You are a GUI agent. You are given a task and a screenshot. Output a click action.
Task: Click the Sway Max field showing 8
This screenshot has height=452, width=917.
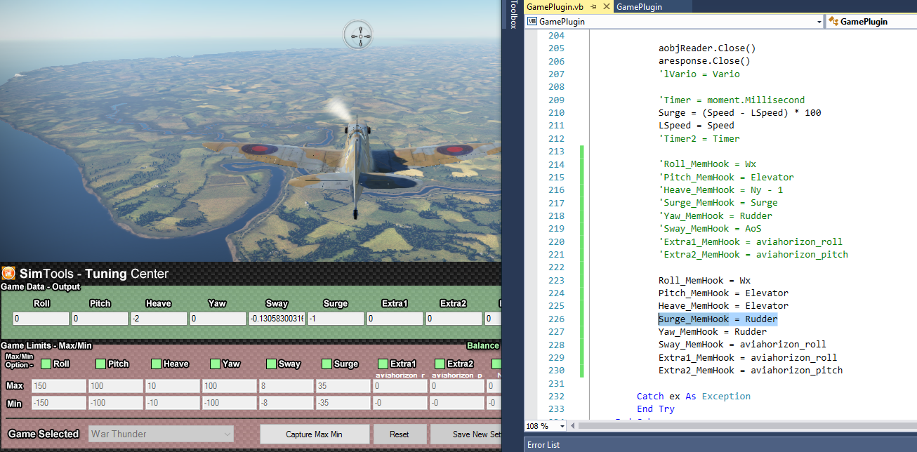286,386
